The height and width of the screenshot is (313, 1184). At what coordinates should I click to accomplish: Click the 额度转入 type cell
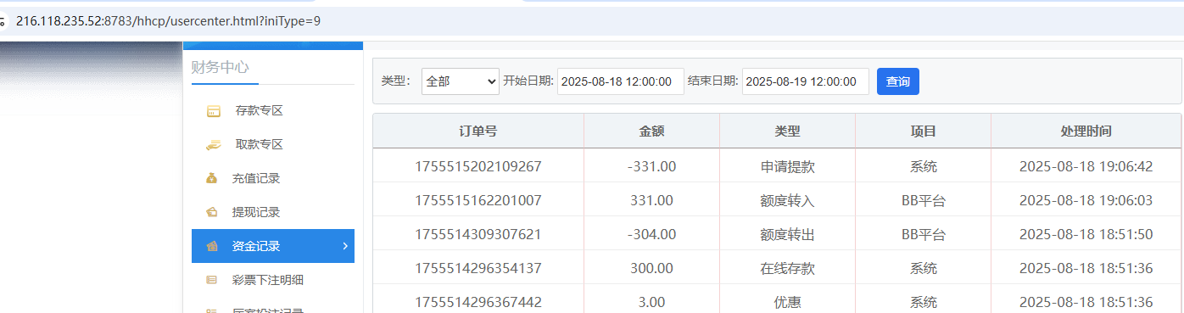[787, 200]
